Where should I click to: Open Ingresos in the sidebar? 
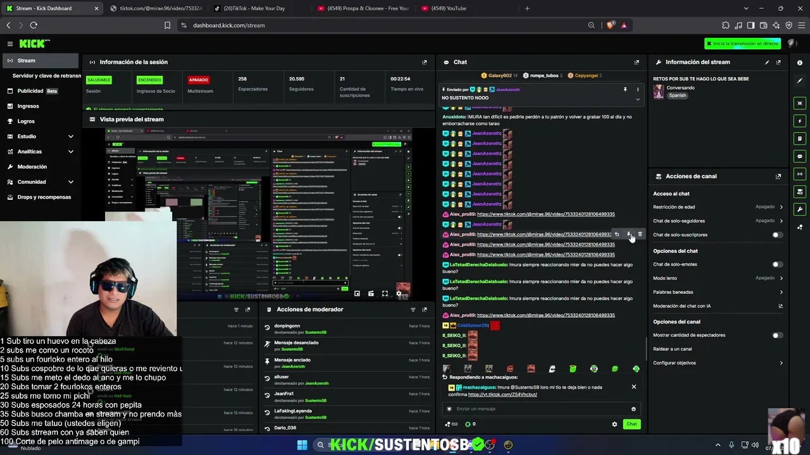(x=40, y=106)
